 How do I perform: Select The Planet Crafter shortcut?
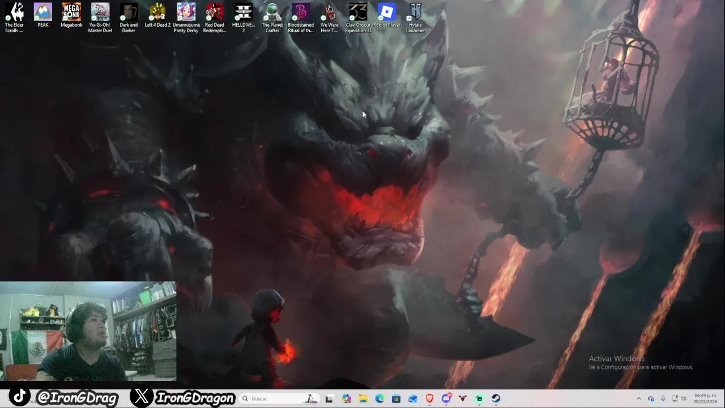tap(272, 18)
